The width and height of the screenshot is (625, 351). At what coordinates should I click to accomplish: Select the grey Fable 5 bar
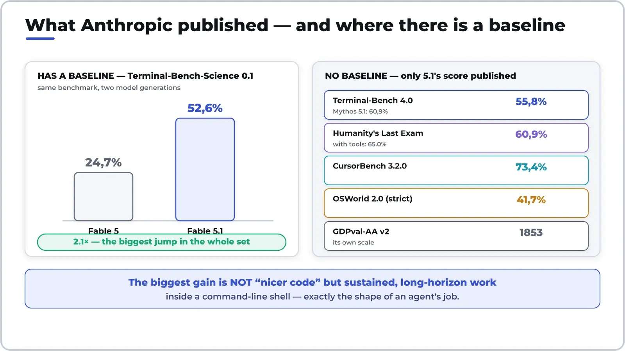pos(104,197)
